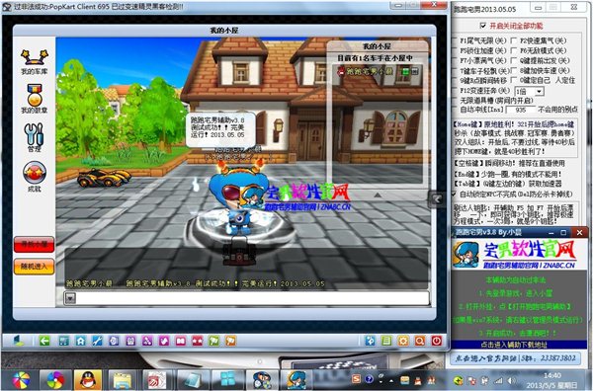
Task: Click the game chat text input box
Action: point(252,298)
